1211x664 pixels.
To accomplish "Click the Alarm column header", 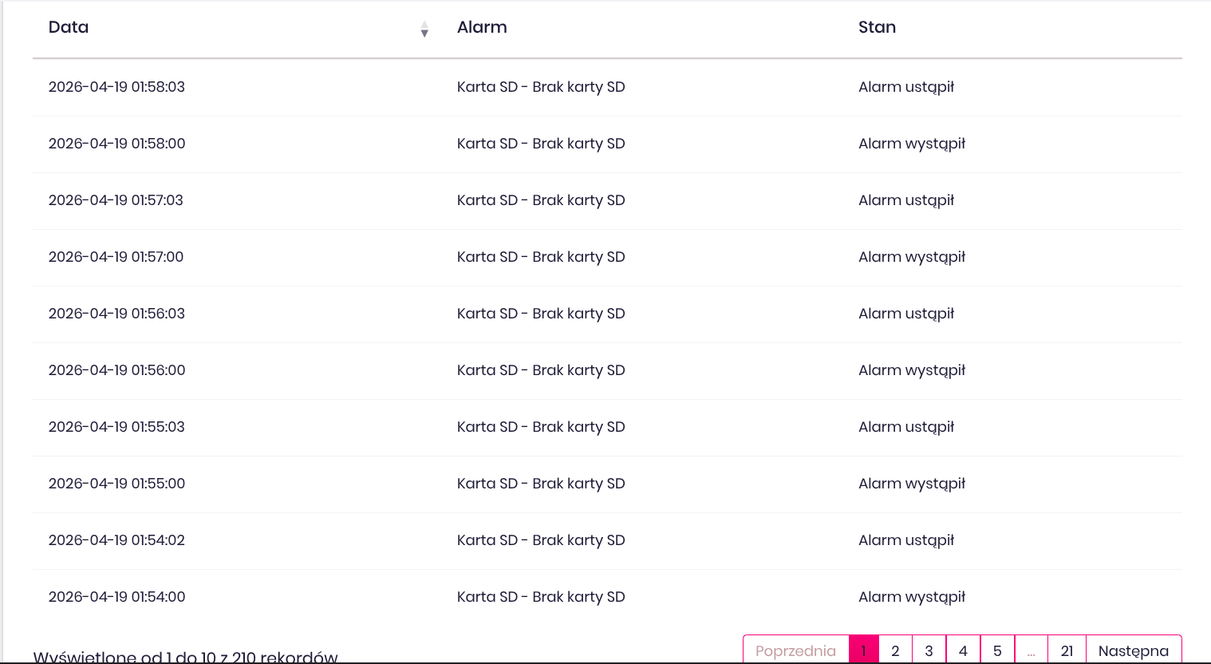I will click(x=482, y=27).
